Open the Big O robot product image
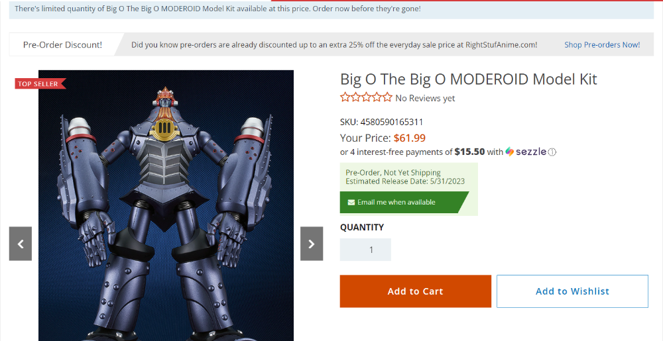The height and width of the screenshot is (341, 663). tap(166, 205)
